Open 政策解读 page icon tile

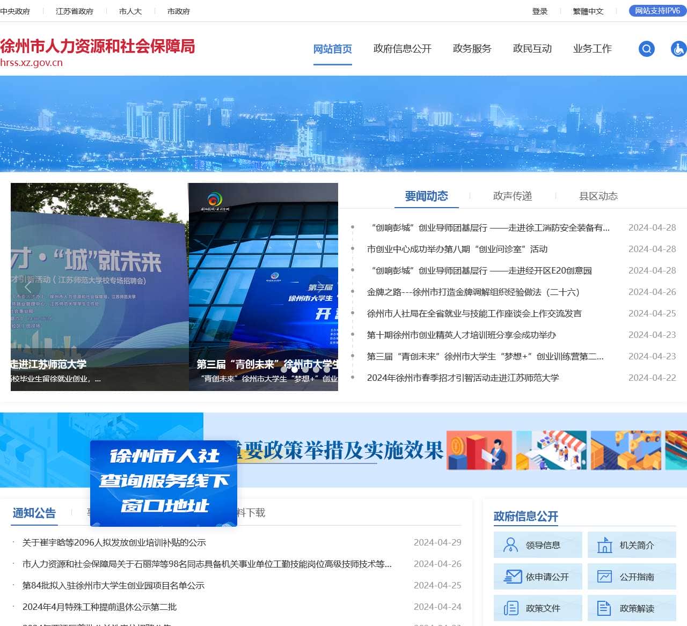click(x=632, y=608)
